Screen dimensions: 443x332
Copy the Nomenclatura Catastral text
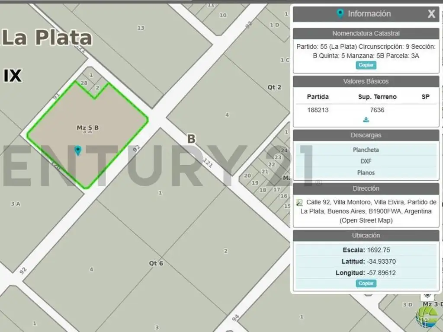[x=366, y=65]
